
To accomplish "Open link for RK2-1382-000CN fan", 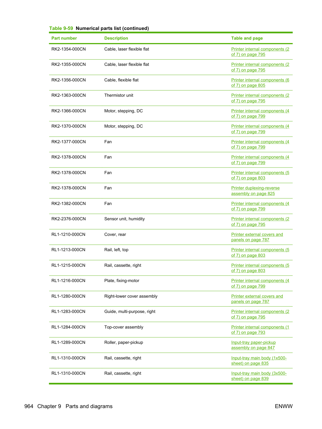I will coord(260,206).
